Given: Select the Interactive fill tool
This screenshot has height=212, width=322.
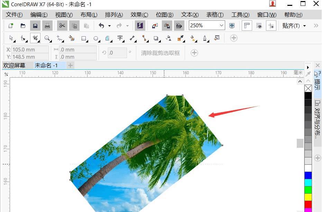Looking at the screenshot, I should point(193,38).
